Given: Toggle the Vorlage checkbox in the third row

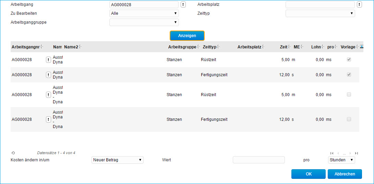Looking at the screenshot, I should point(349,94).
